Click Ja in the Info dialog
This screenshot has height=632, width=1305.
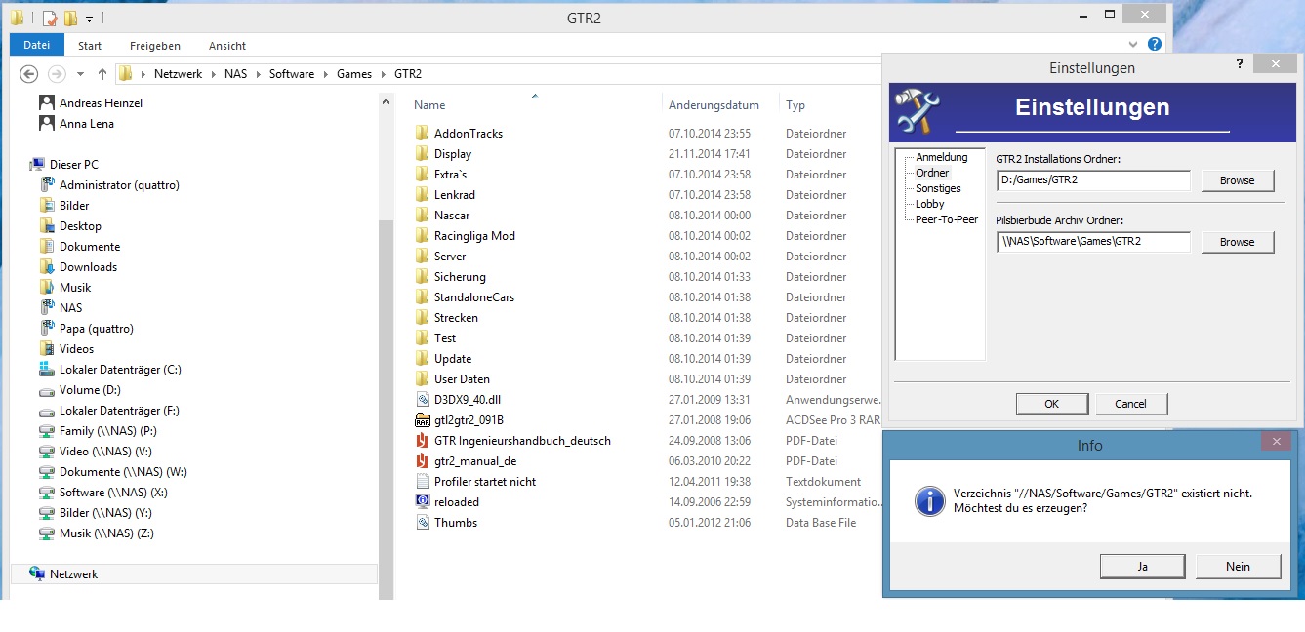point(1141,566)
